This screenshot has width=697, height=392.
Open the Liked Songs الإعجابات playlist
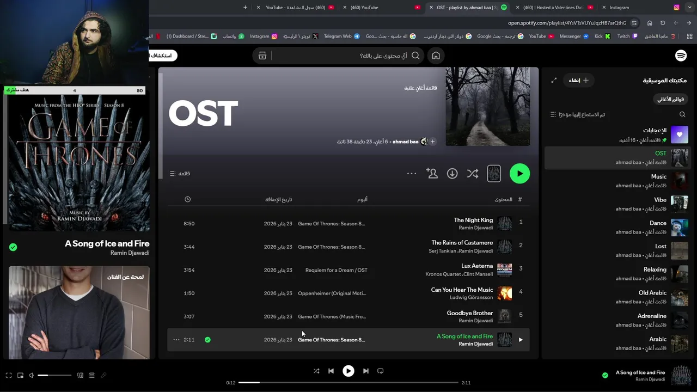617,134
